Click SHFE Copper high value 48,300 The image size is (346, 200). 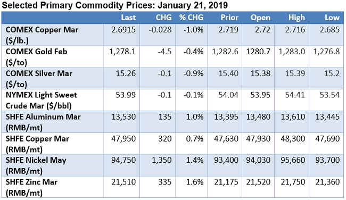(x=293, y=139)
